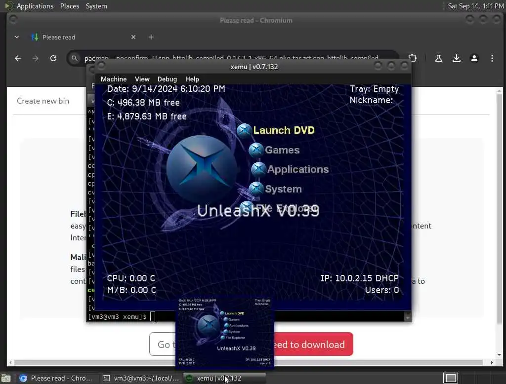Open the View menu in xemu

142,79
